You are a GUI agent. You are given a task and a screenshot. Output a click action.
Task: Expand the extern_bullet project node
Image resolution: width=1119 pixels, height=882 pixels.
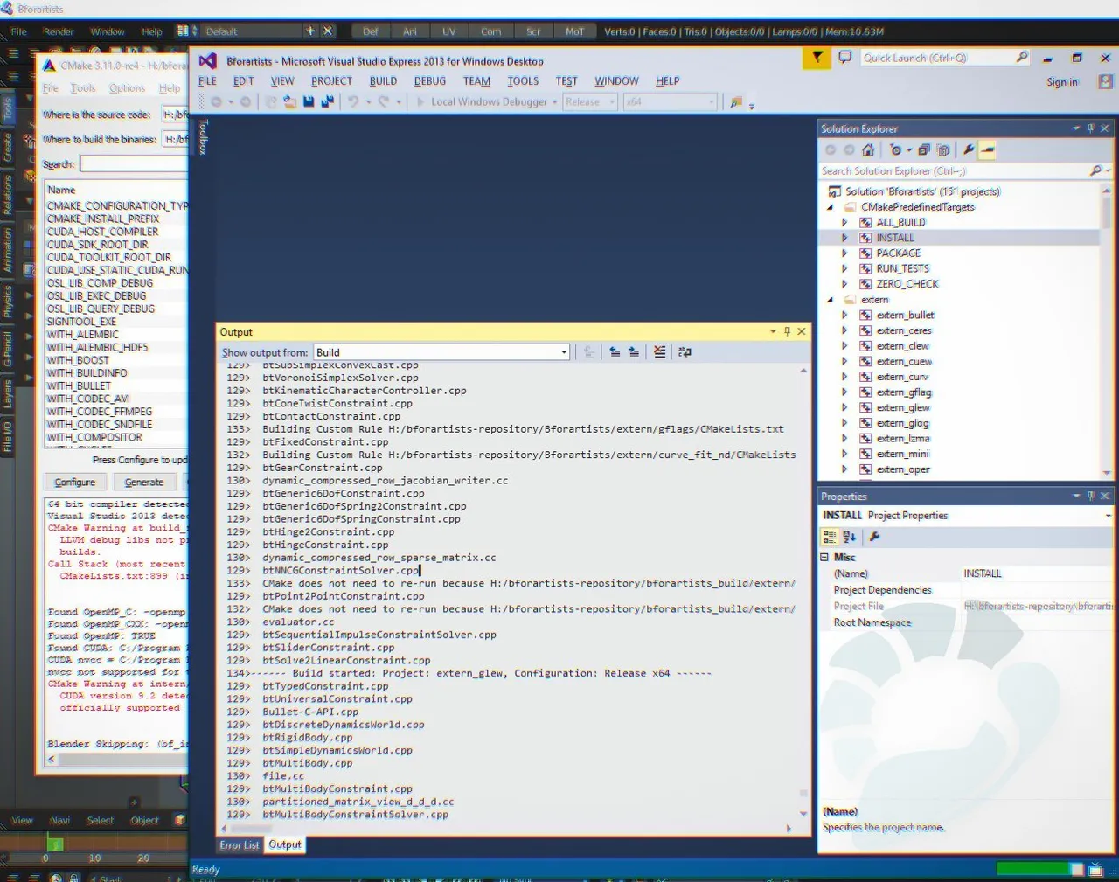coord(844,315)
